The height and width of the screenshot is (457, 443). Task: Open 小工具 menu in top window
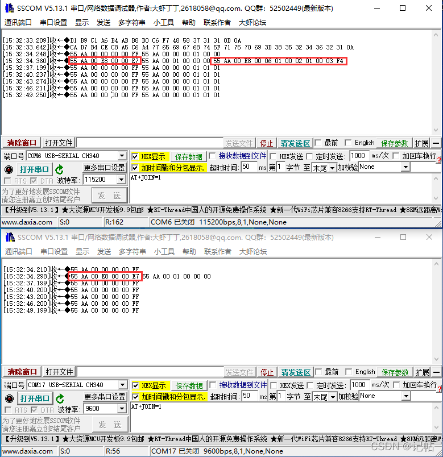click(164, 22)
